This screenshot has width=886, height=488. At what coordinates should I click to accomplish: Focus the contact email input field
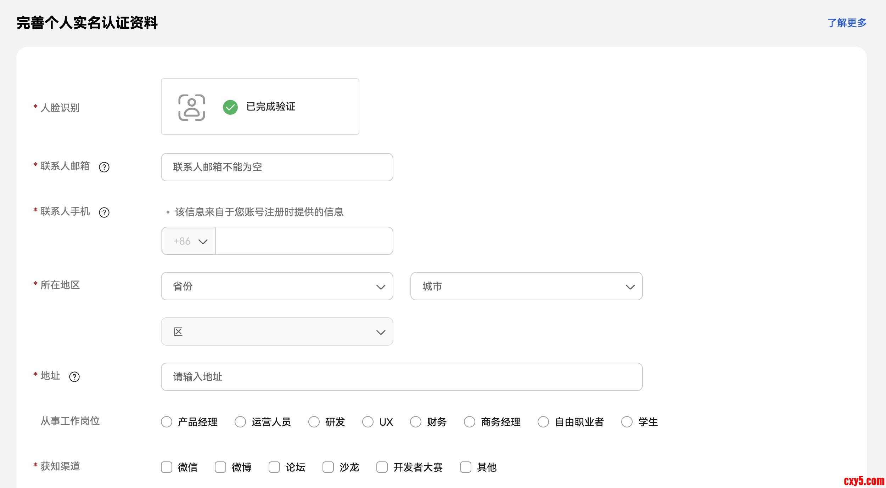click(x=277, y=167)
